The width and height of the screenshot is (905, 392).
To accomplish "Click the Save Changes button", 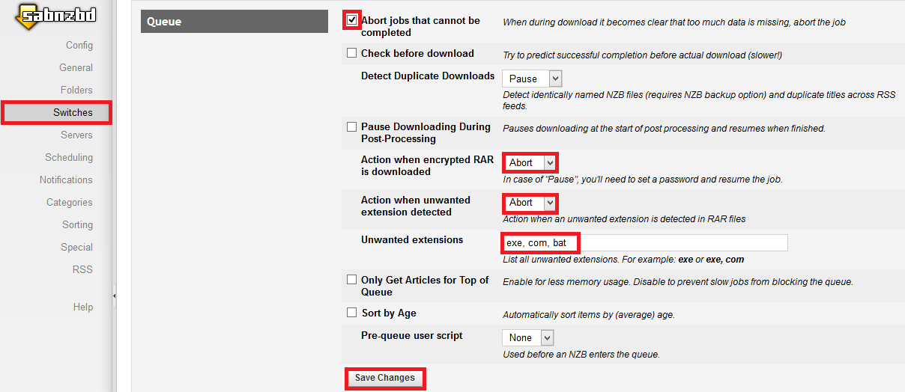I will tap(384, 379).
